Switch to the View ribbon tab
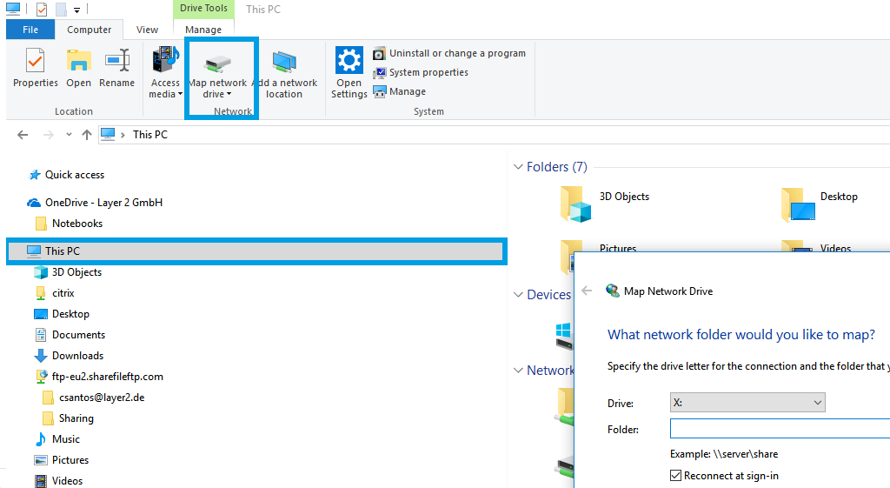This screenshot has height=488, width=890. coord(148,30)
